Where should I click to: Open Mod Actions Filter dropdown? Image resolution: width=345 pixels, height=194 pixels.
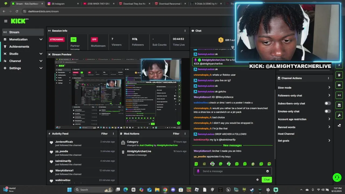pos(176,134)
